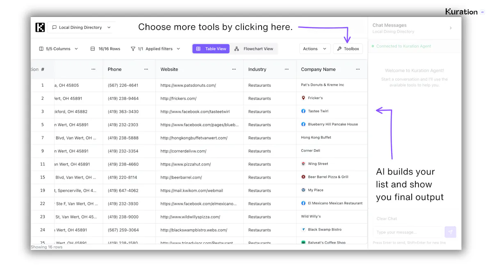Image resolution: width=492 pixels, height=267 pixels.
Task: Open the Toolbox
Action: coord(348,49)
